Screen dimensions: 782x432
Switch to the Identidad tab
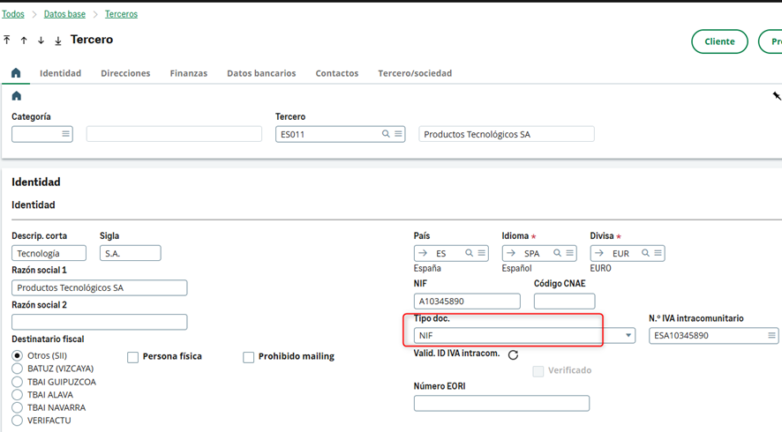pos(60,73)
